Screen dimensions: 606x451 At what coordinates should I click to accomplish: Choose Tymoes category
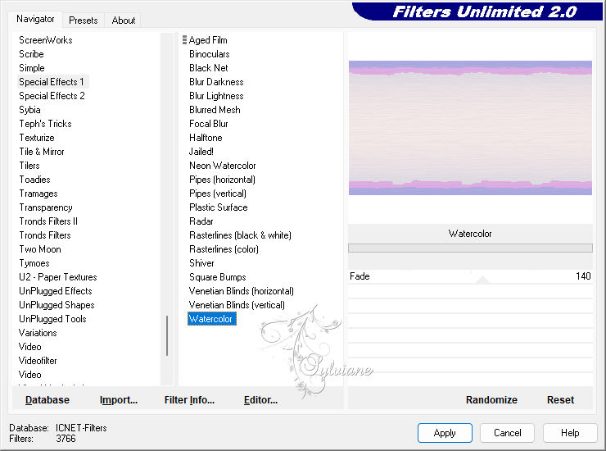point(34,263)
